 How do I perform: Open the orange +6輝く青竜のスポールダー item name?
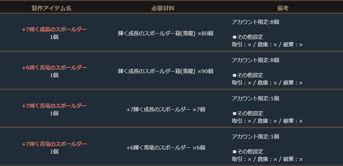coord(54,68)
